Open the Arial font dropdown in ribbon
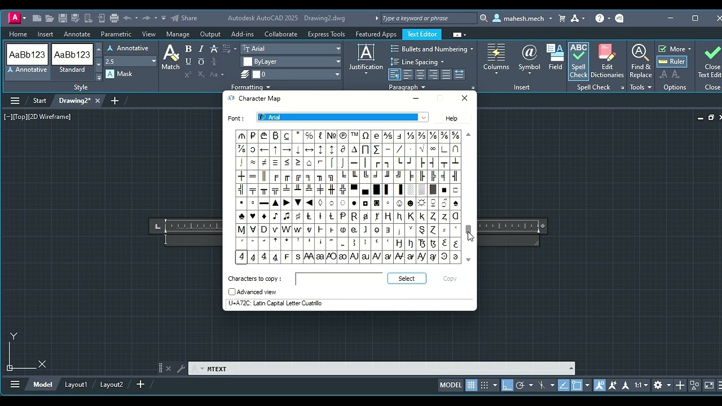This screenshot has height=406, width=722. pos(338,48)
